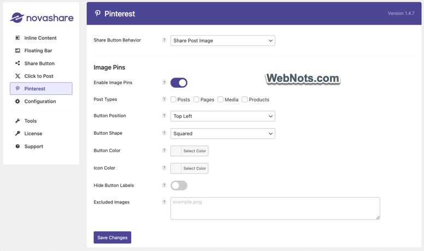The image size is (424, 251).
Task: Click the Inline Content sidebar icon
Action: click(17, 38)
